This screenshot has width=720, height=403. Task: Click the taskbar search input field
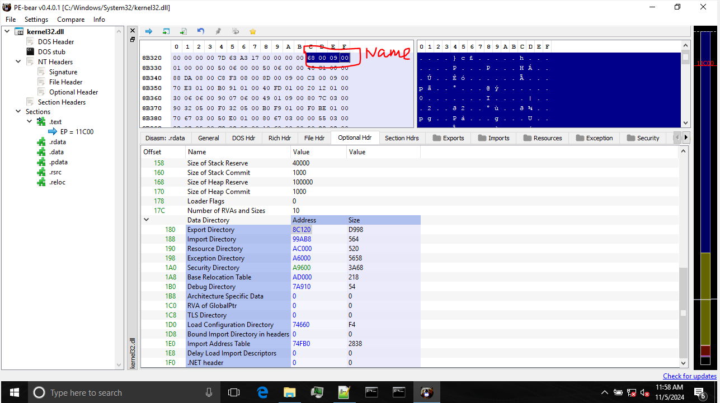coord(123,392)
